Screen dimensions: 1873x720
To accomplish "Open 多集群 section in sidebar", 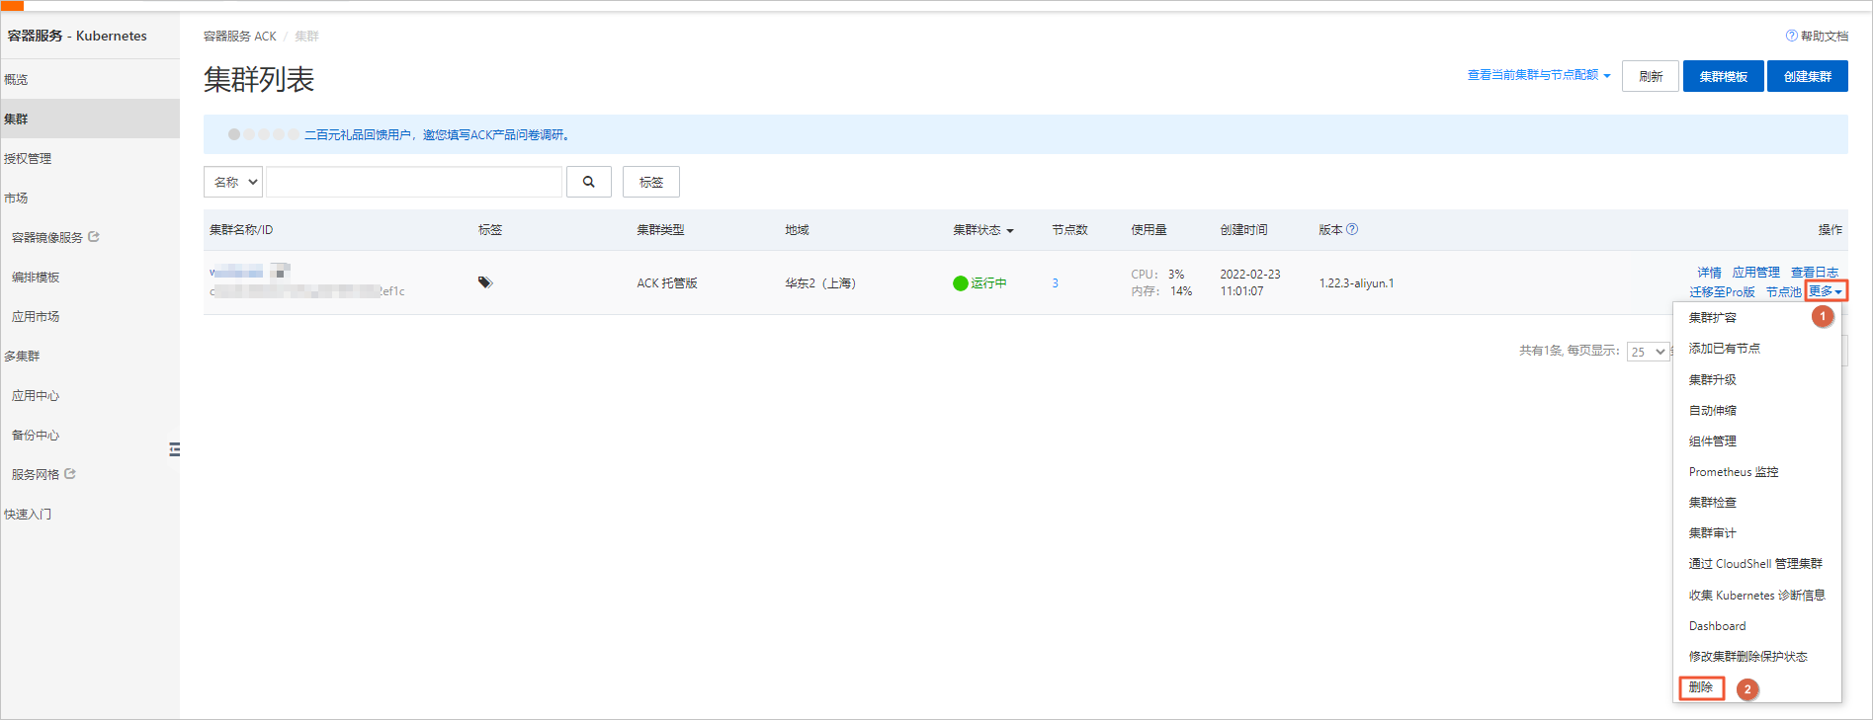I will click(x=22, y=356).
